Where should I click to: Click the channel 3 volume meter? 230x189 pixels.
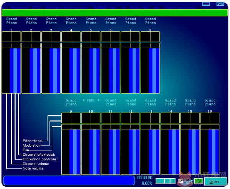point(51,71)
